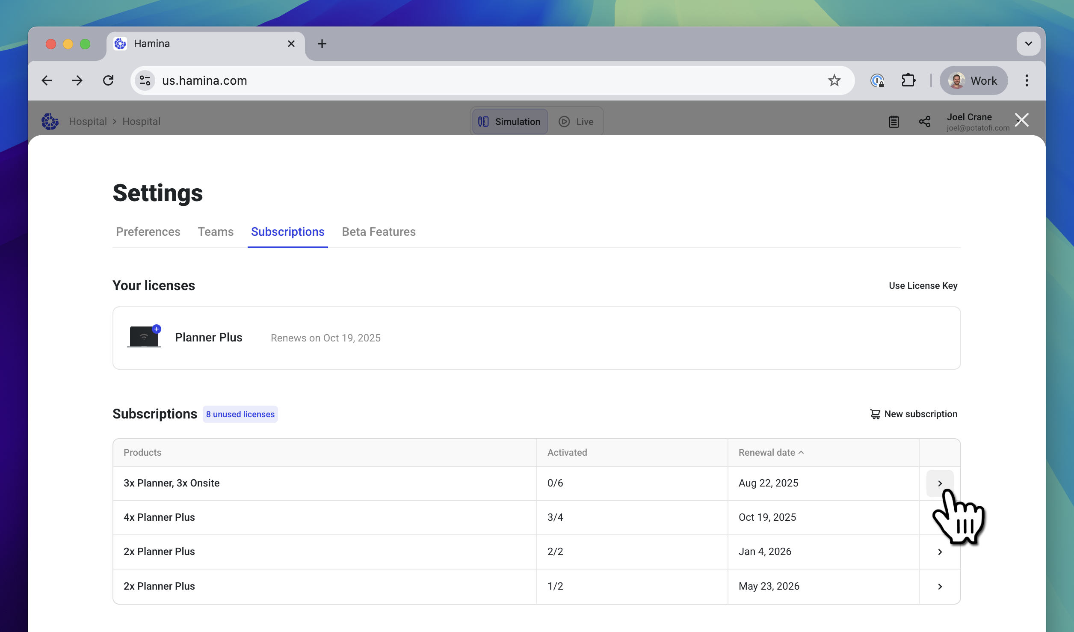
Task: Reload the page
Action: [108, 80]
